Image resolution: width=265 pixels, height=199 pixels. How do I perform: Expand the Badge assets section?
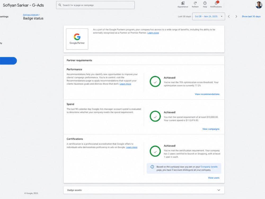click(144, 190)
